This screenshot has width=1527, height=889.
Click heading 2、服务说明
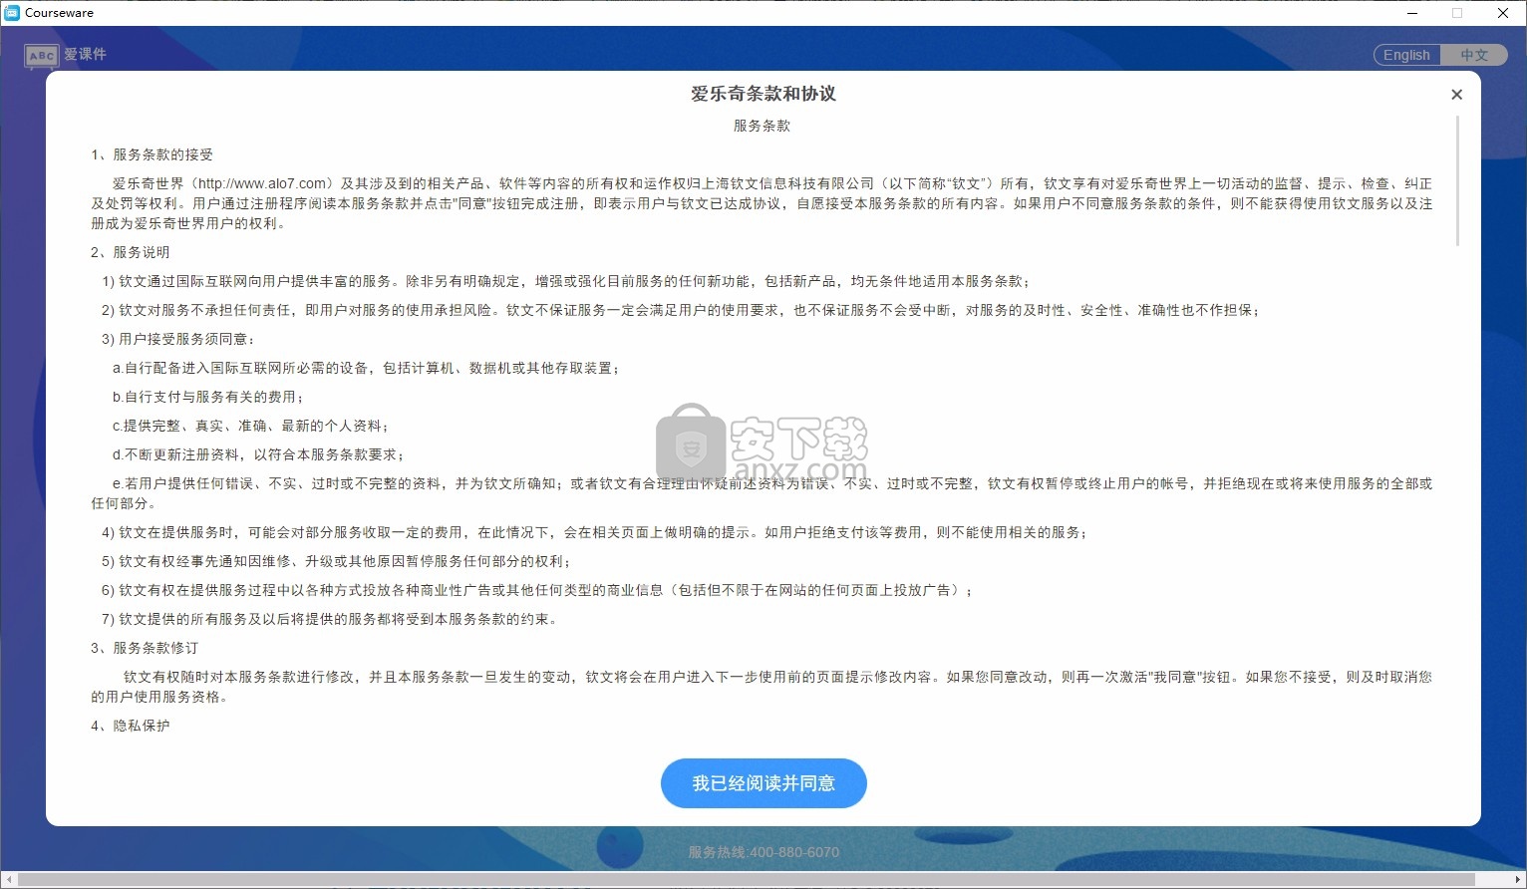(x=131, y=252)
